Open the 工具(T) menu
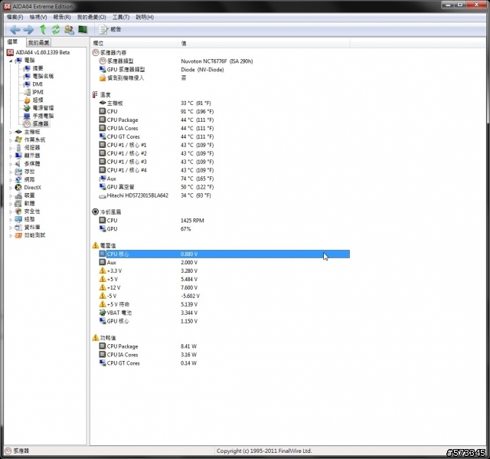Screen dimensions: 490x459 click(x=121, y=17)
